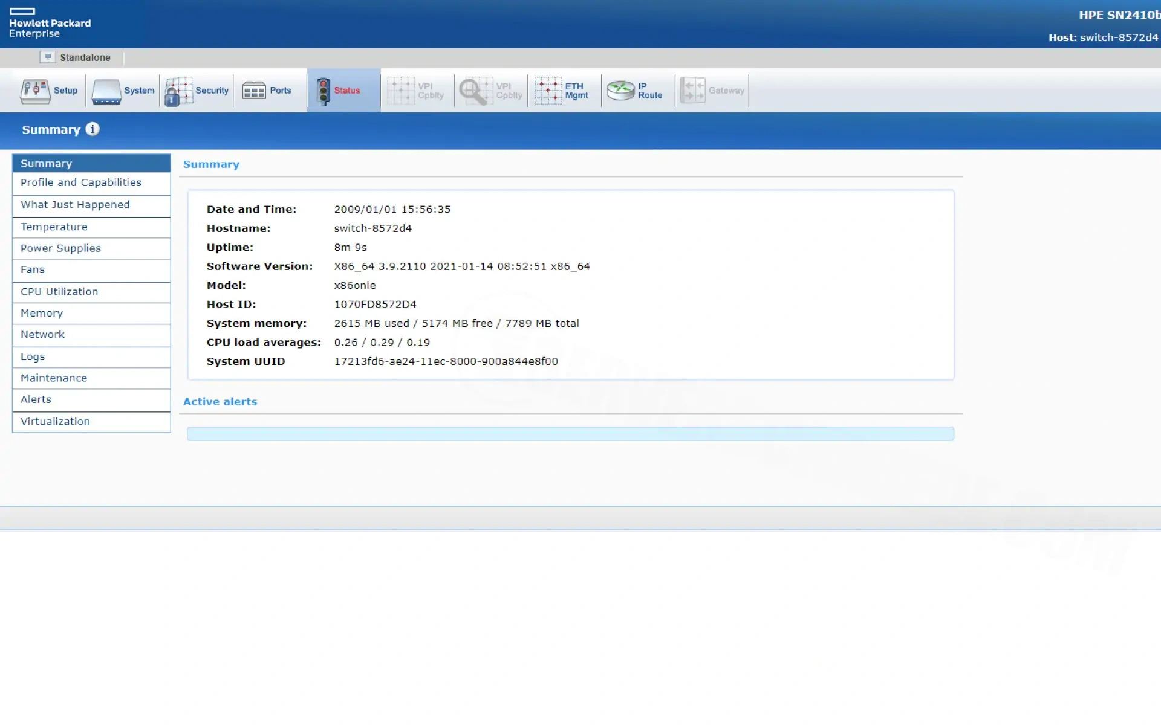The width and height of the screenshot is (1161, 725).
Task: Select the Ports toolbar icon
Action: (254, 91)
